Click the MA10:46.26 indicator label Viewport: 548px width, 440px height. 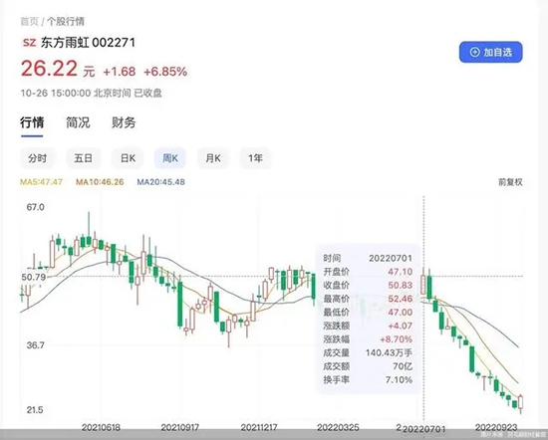(x=100, y=182)
